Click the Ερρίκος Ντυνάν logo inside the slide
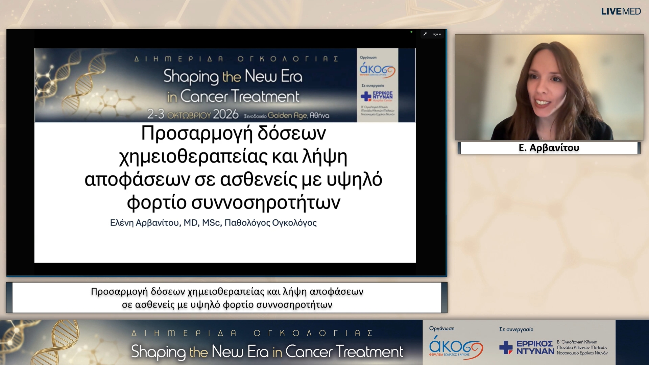649x365 pixels. (377, 96)
